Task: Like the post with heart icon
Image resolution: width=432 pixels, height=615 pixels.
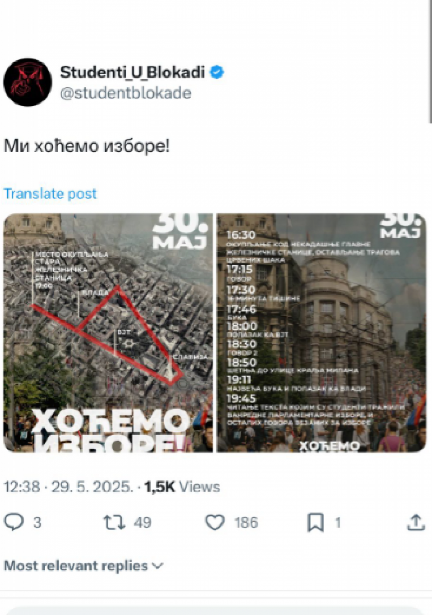Action: pos(215,522)
